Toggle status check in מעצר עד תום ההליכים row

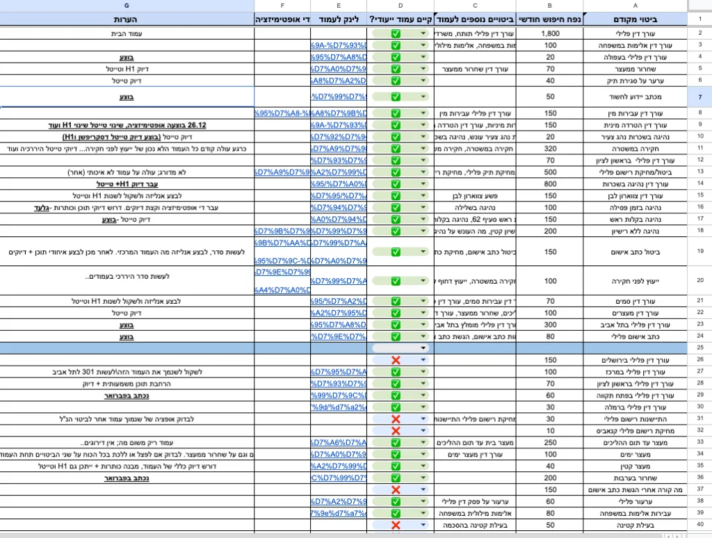396,443
